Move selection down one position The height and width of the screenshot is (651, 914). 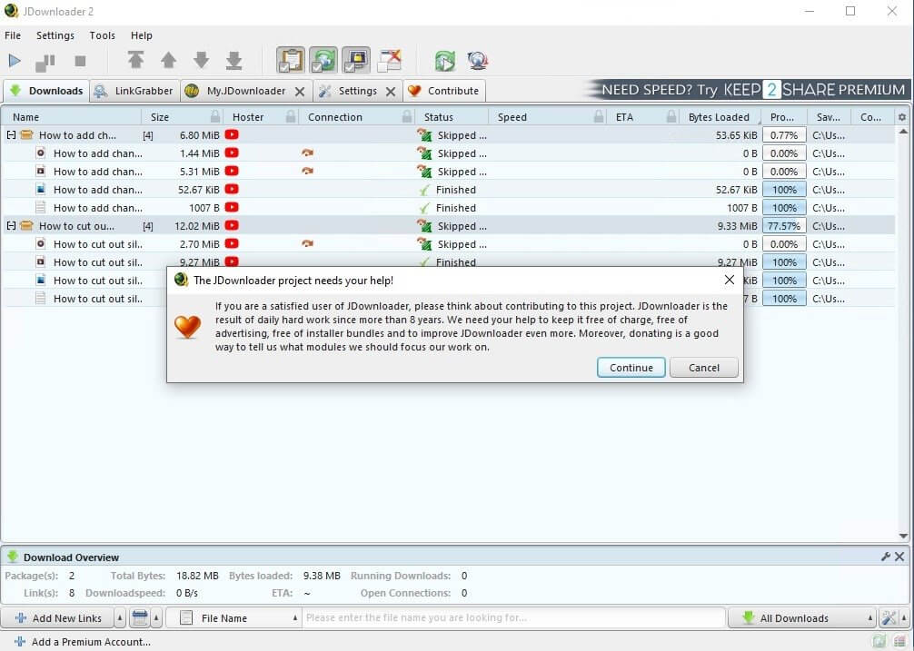(201, 60)
